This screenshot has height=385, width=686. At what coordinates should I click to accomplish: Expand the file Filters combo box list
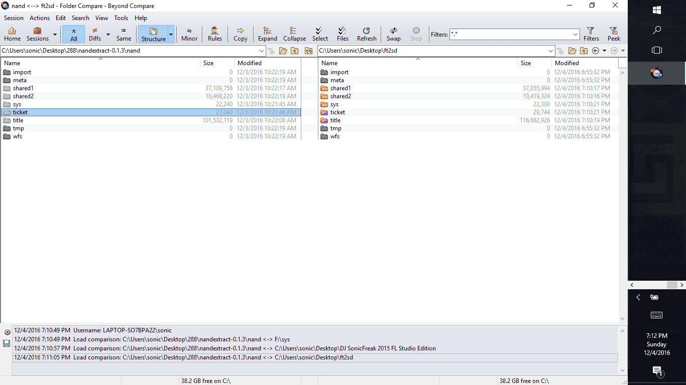click(x=576, y=35)
